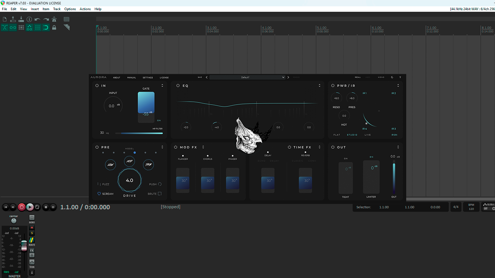Click the master pan center knob

[x=14, y=220]
